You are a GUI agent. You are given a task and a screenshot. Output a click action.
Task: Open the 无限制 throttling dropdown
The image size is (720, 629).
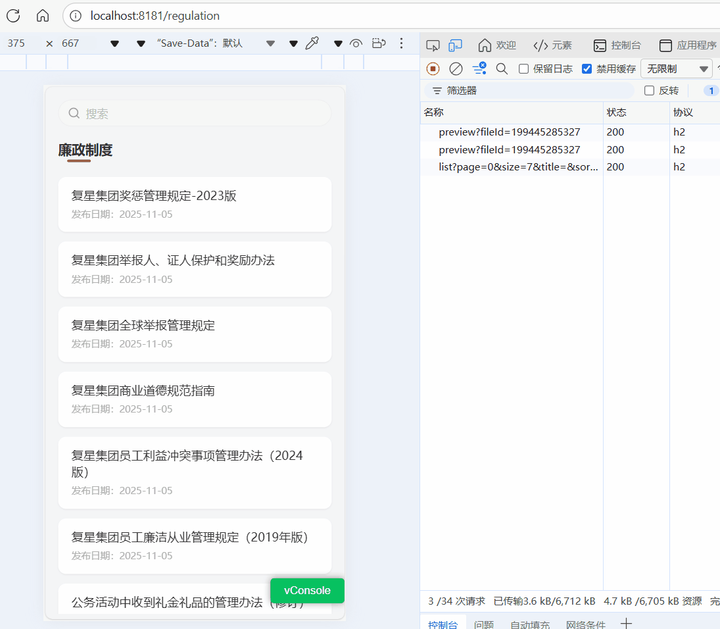(676, 68)
